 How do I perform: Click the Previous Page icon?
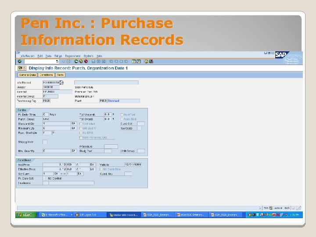116,61
